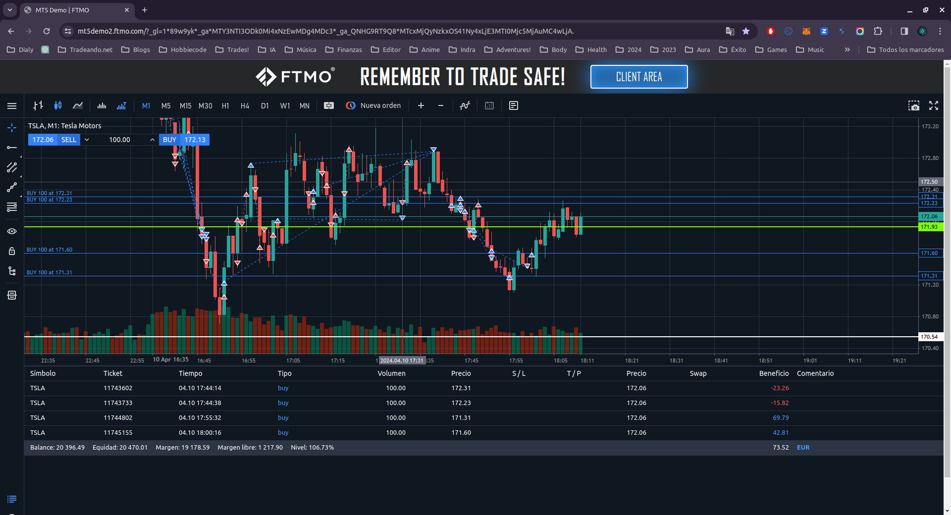Viewport: 951px width, 515px height.
Task: Open the CLIENT AREA link
Action: click(x=638, y=77)
